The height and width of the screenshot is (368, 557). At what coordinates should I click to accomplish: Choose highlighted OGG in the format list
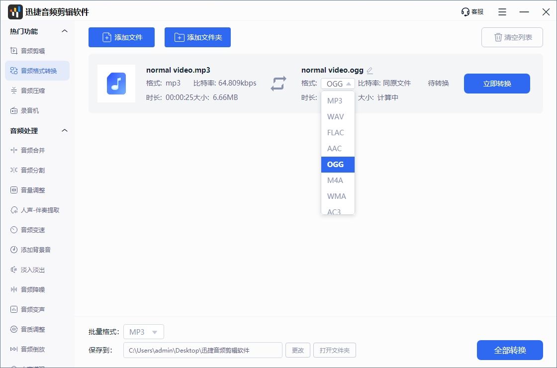tap(338, 165)
